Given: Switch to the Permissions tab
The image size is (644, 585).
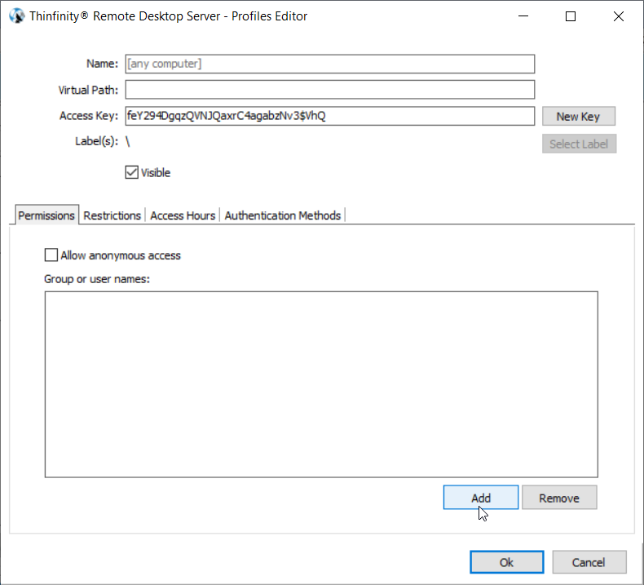Looking at the screenshot, I should (46, 215).
